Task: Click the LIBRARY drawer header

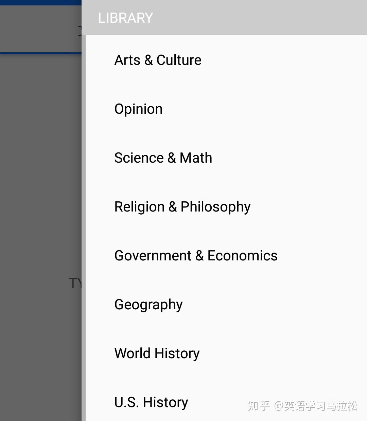Action: click(x=125, y=18)
